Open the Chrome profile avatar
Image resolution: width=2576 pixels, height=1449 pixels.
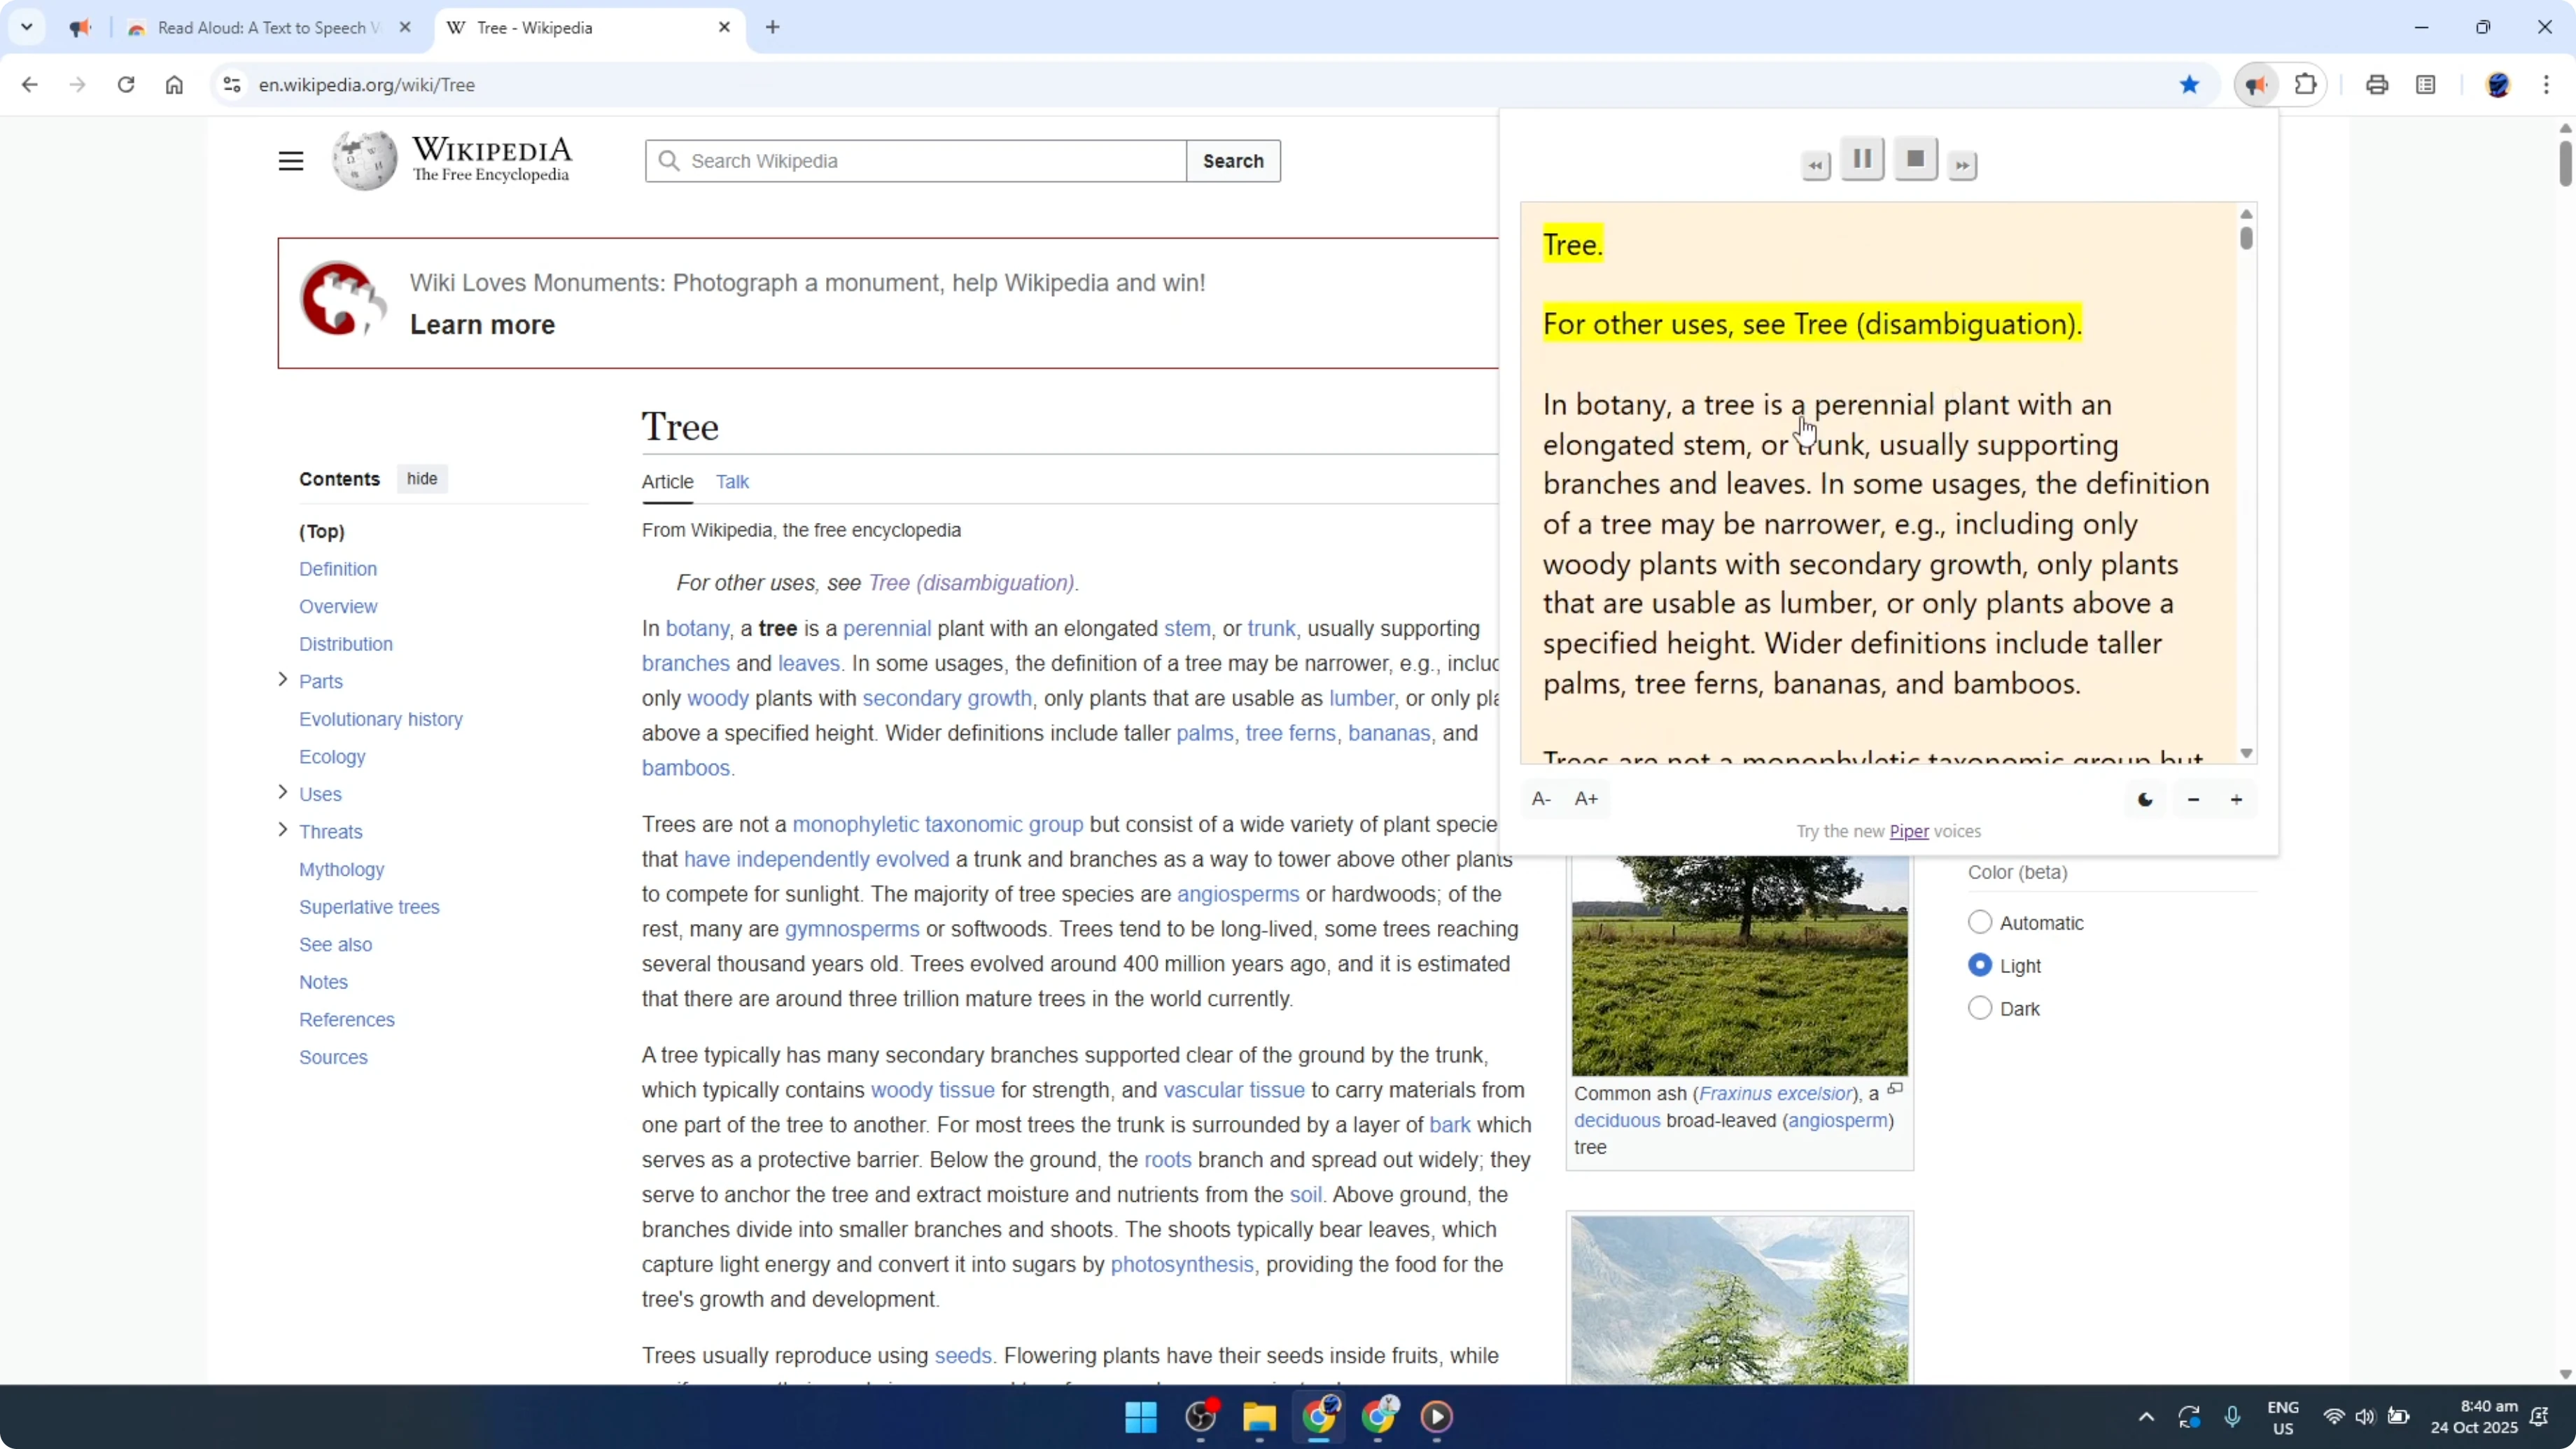2498,85
